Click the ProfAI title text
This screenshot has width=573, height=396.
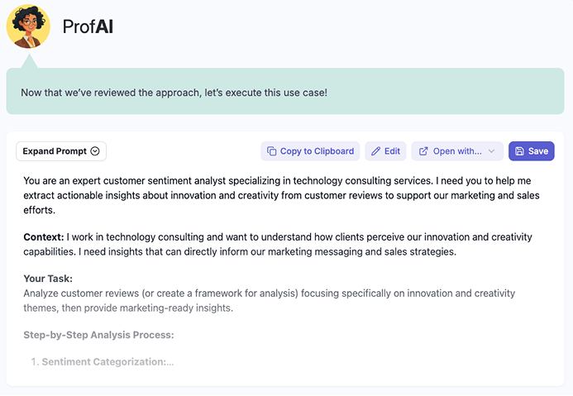coord(88,27)
